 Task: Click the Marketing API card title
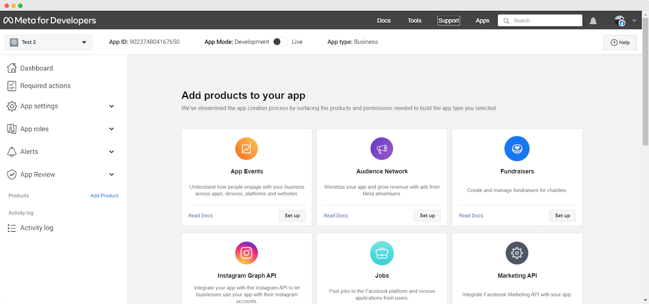517,276
